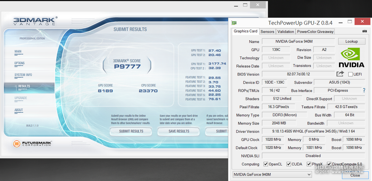Screen dimensions: 372x181
Task: Click the SAVE RESULTS button
Action: pyautogui.click(x=179, y=131)
